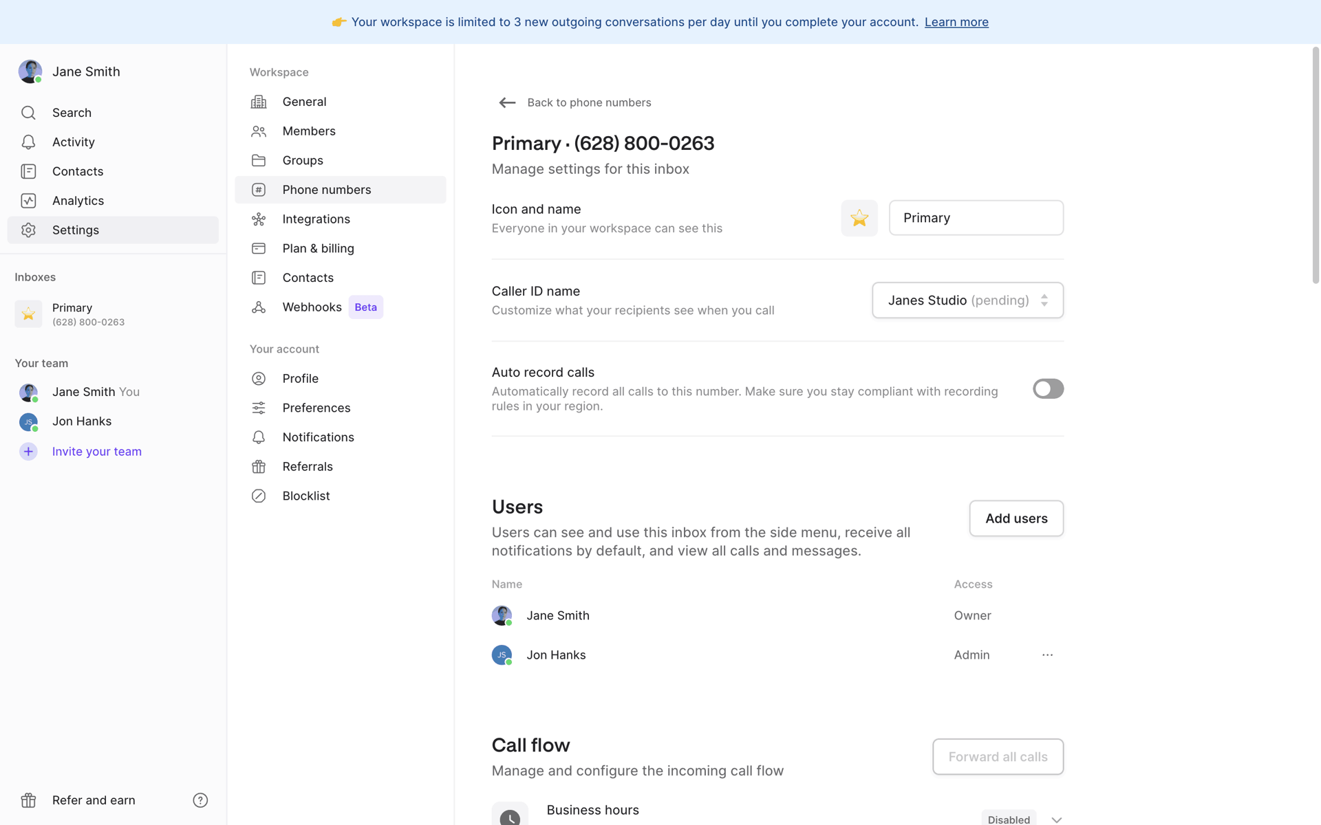Click the Members people icon

pos(259,131)
